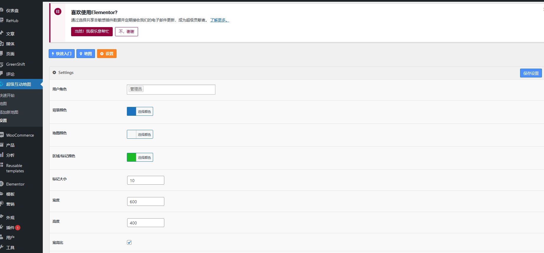
Task: Decline with the '不, 谢谢' button
Action: tap(126, 32)
